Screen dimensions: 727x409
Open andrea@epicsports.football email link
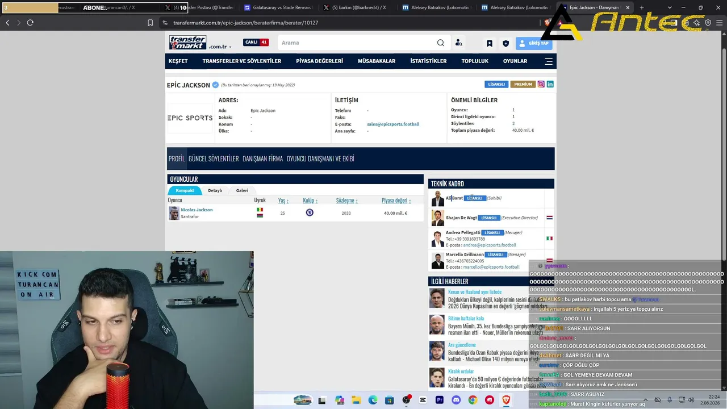click(490, 245)
